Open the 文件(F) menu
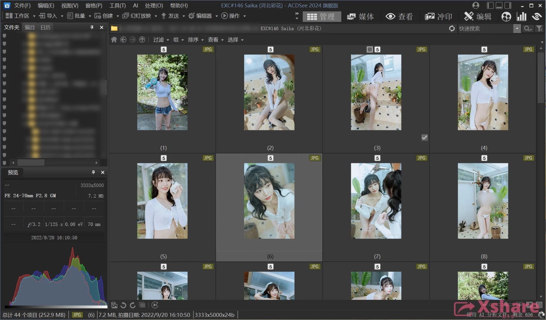This screenshot has width=546, height=320. 22,5
